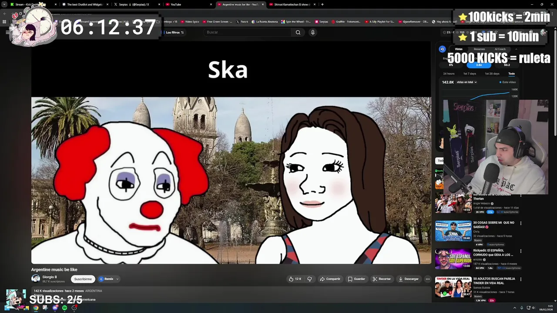Select the '1st 28 days' stats range
The image size is (557, 313).
tap(492, 74)
